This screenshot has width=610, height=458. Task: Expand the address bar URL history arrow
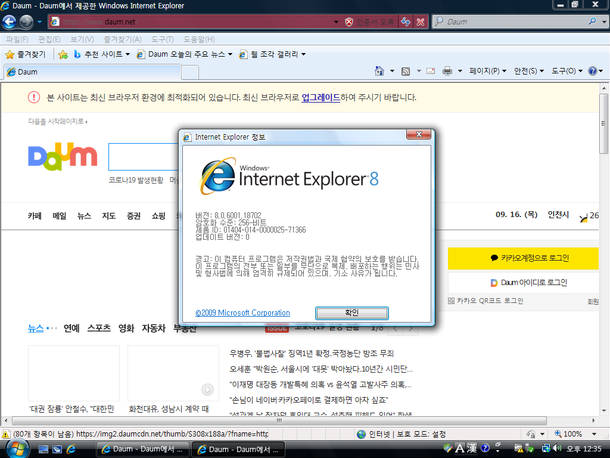(x=336, y=22)
